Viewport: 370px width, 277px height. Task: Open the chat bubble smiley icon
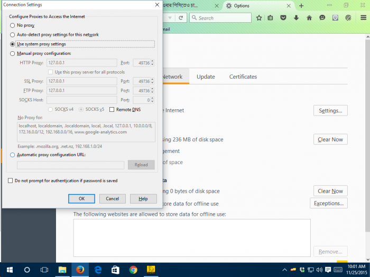[322, 18]
